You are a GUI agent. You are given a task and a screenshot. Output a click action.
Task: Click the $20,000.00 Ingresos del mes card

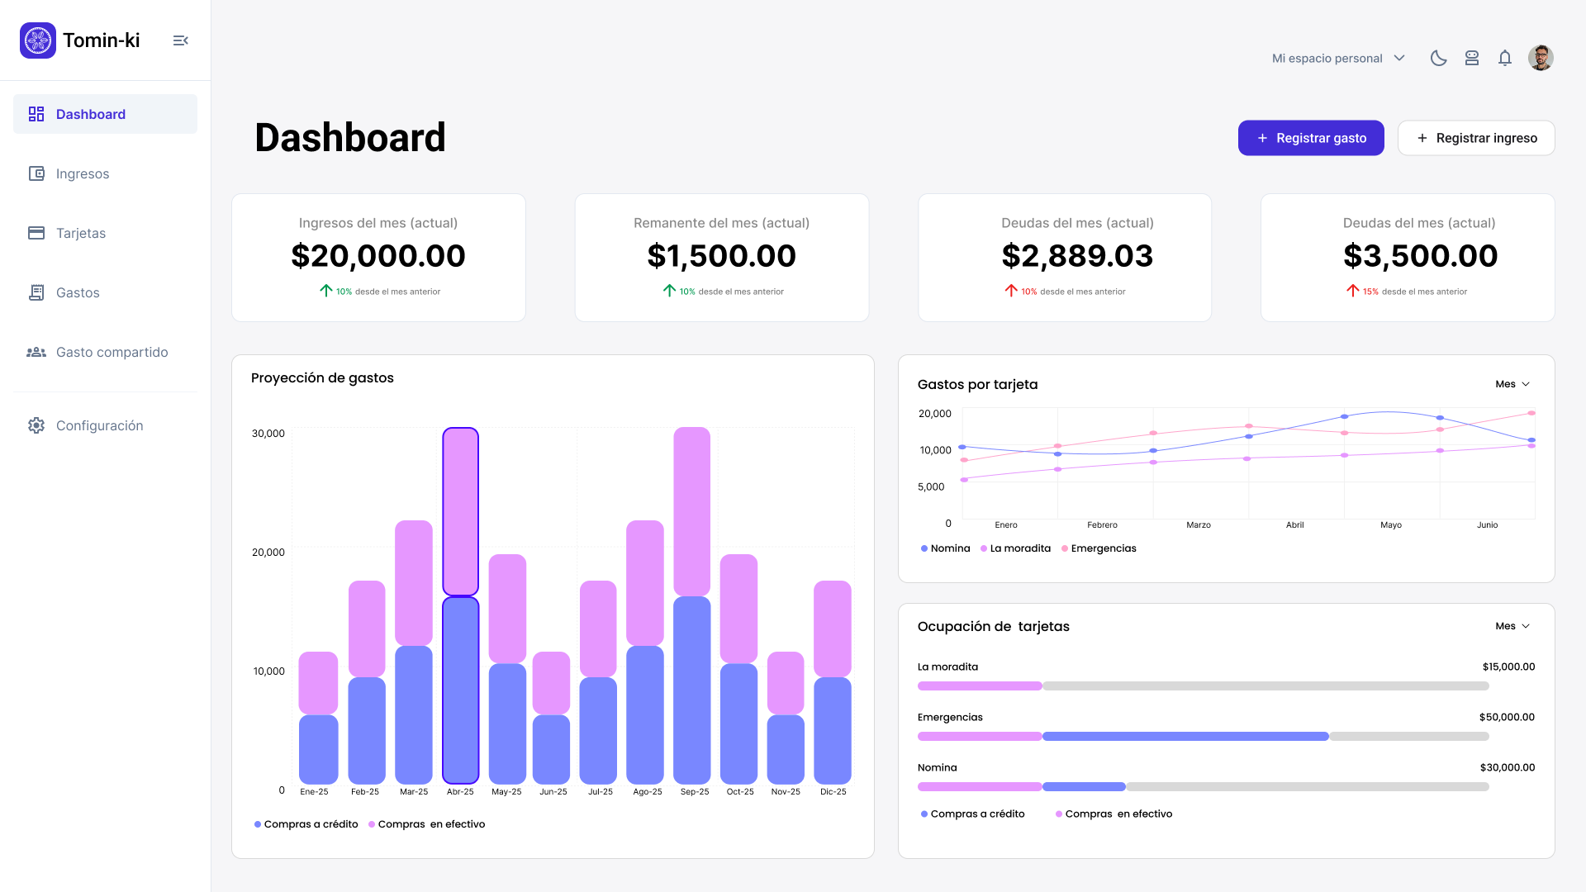(x=378, y=258)
